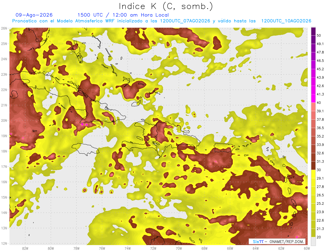This screenshot has width=326, height=252.
Task: Click the color bar value "42.6"
Action: pos(320,86)
